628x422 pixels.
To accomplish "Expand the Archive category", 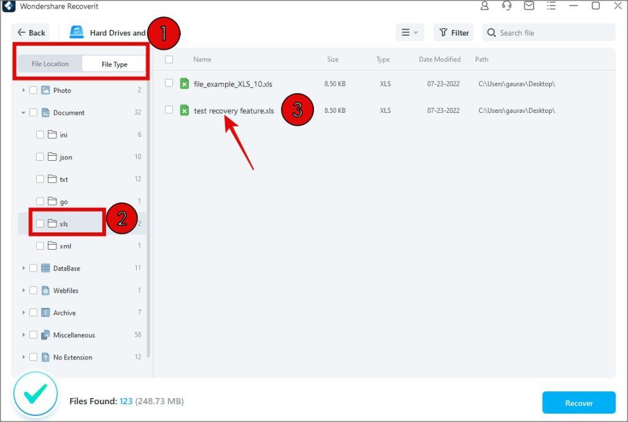I will click(23, 312).
